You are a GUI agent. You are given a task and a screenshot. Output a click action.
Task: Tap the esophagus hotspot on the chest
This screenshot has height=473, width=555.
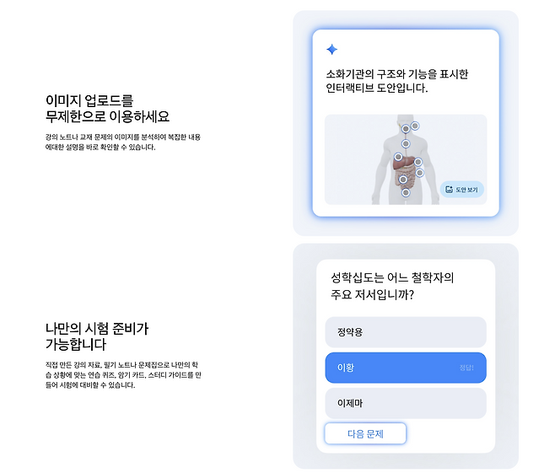click(x=406, y=143)
